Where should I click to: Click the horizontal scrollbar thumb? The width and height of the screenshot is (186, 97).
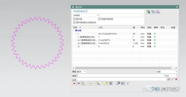coord(123,68)
